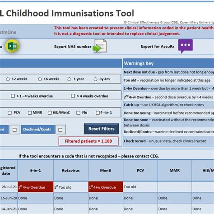Click the Catch-up warning key entry

coord(168,105)
